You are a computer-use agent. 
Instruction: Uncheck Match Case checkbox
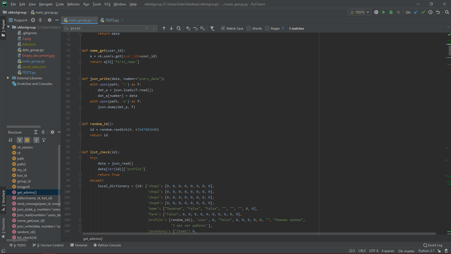click(x=223, y=28)
